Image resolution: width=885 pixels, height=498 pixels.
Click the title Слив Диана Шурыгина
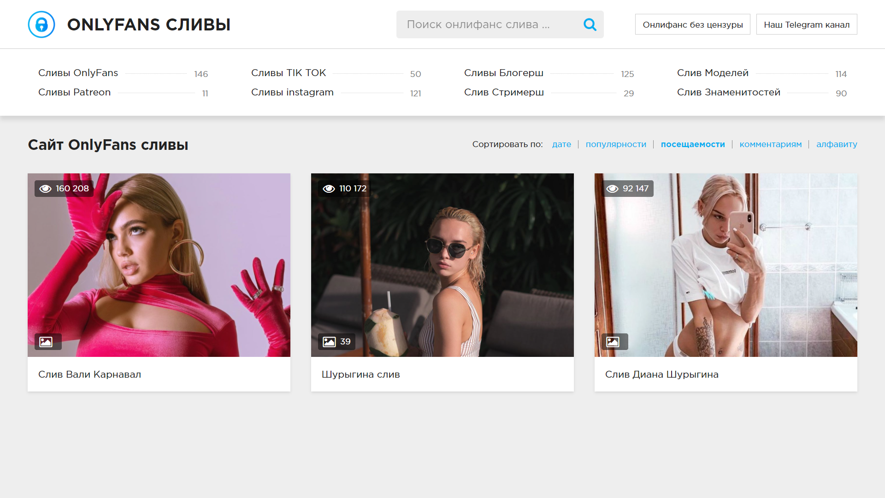pos(661,374)
